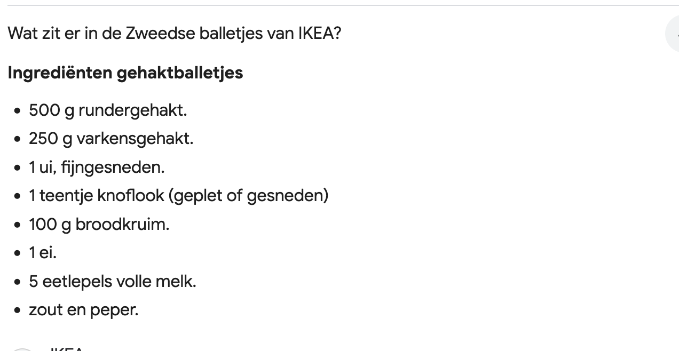
Task: Click the round collapse arrow at right edge
Action: coord(673,34)
